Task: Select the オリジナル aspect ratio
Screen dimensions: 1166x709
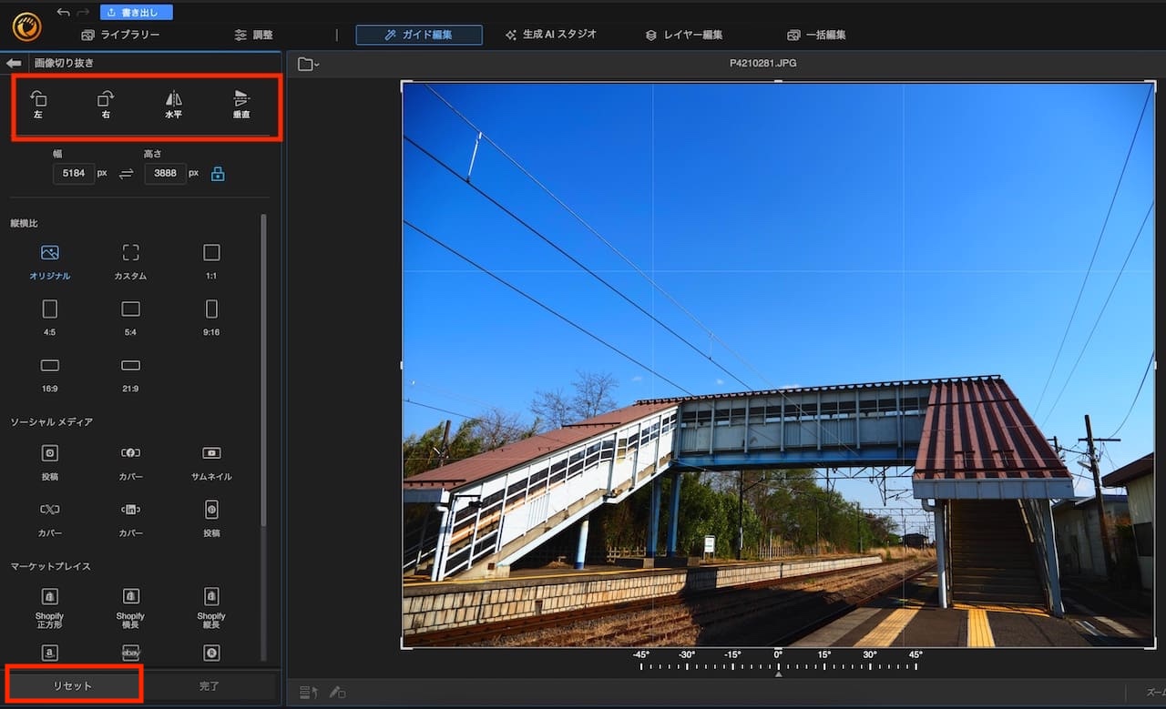Action: [49, 261]
